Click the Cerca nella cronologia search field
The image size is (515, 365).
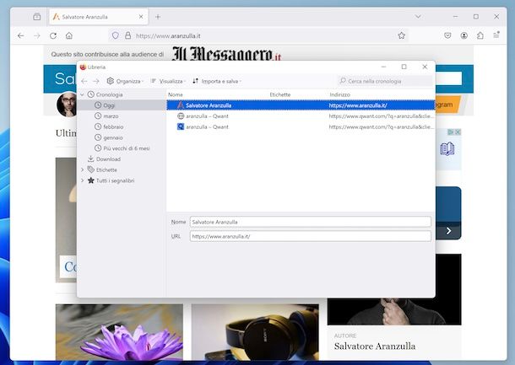click(385, 81)
